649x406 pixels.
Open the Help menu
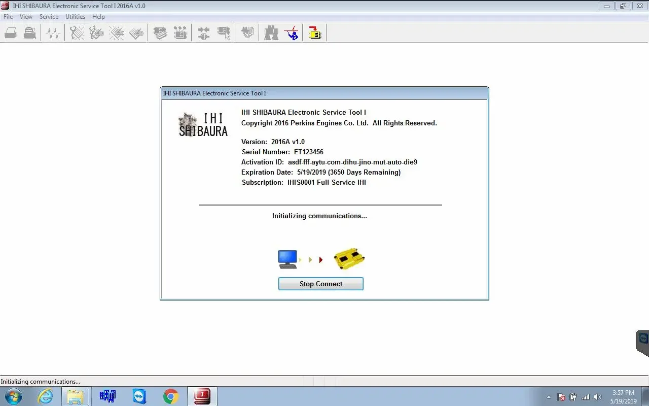(98, 17)
